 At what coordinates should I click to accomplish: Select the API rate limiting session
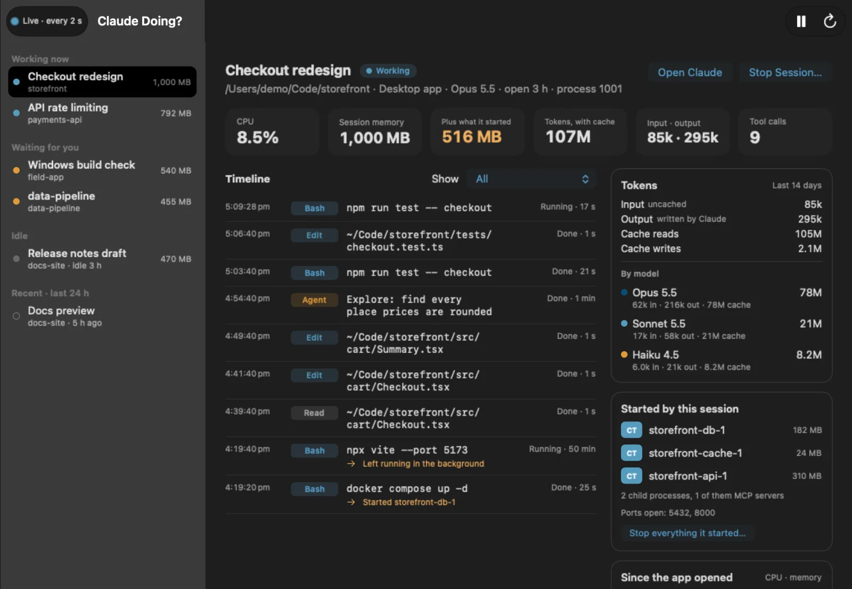coord(102,113)
